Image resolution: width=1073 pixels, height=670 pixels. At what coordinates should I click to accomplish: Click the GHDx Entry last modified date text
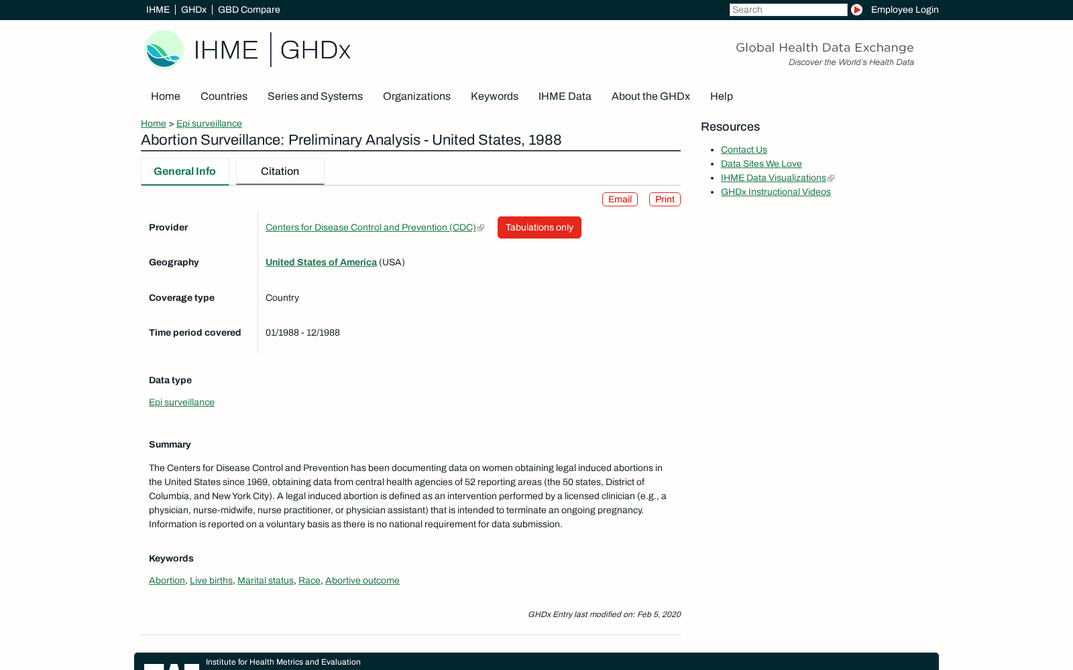click(604, 614)
